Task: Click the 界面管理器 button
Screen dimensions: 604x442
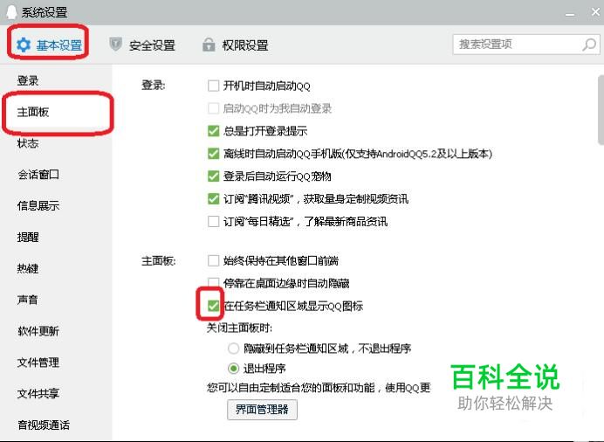Action: point(262,410)
